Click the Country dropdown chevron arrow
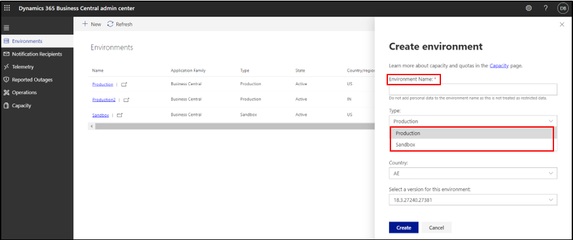The height and width of the screenshot is (240, 573). point(551,173)
